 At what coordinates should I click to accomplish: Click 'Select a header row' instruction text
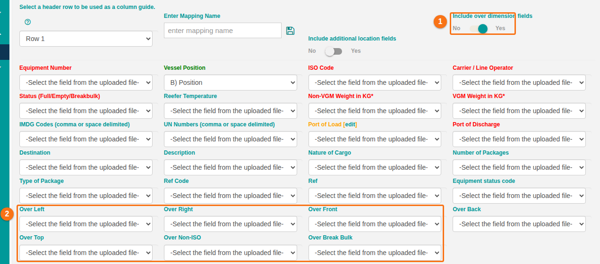tap(87, 7)
